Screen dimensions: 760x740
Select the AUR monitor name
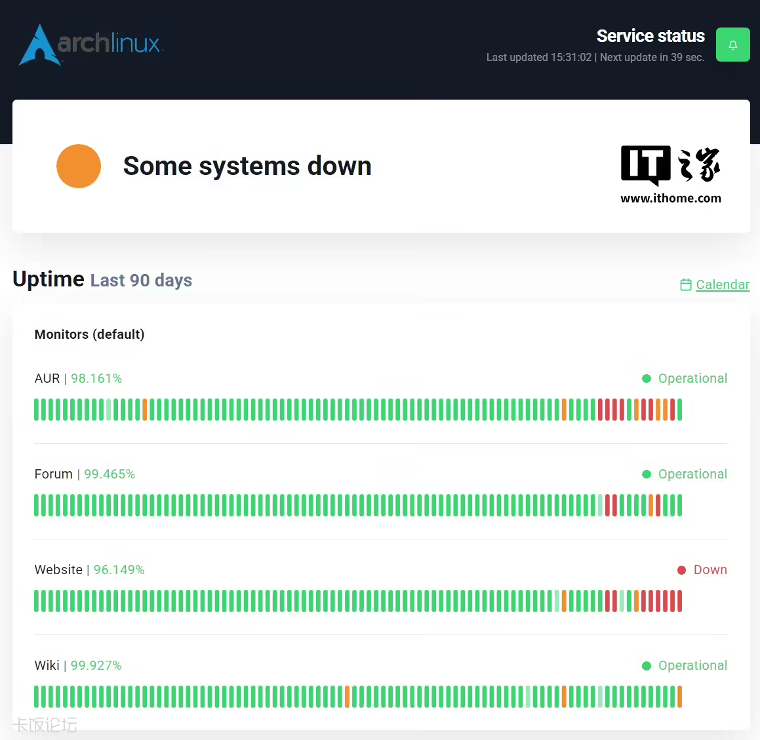coord(47,379)
